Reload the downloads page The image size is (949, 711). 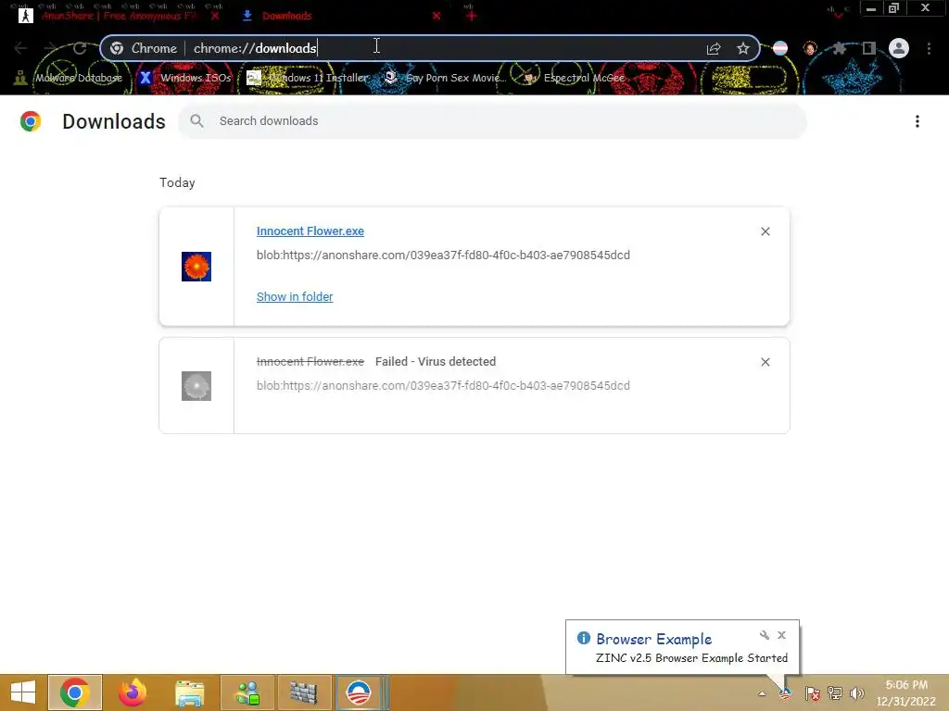80,48
